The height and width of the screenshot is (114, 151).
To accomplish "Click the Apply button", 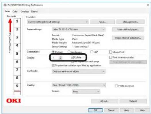I will click(x=127, y=110).
